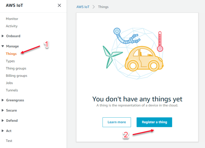
Task: Expand the Onboard section
Action: point(13,36)
